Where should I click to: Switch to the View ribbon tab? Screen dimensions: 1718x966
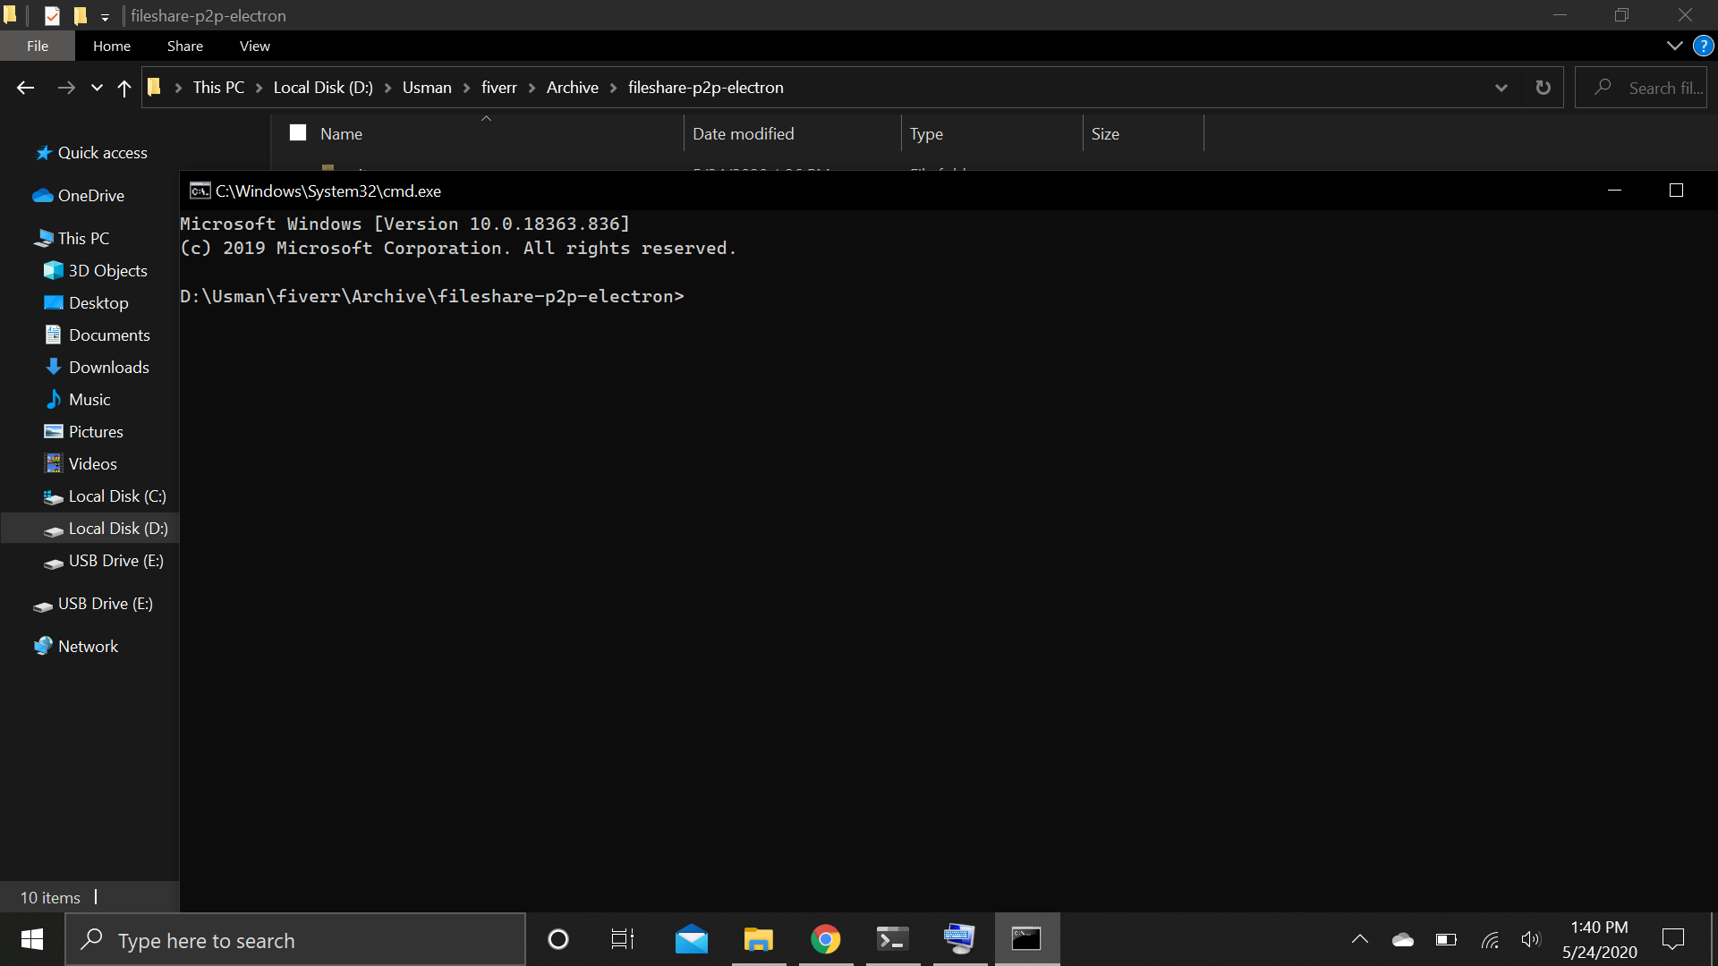point(253,46)
